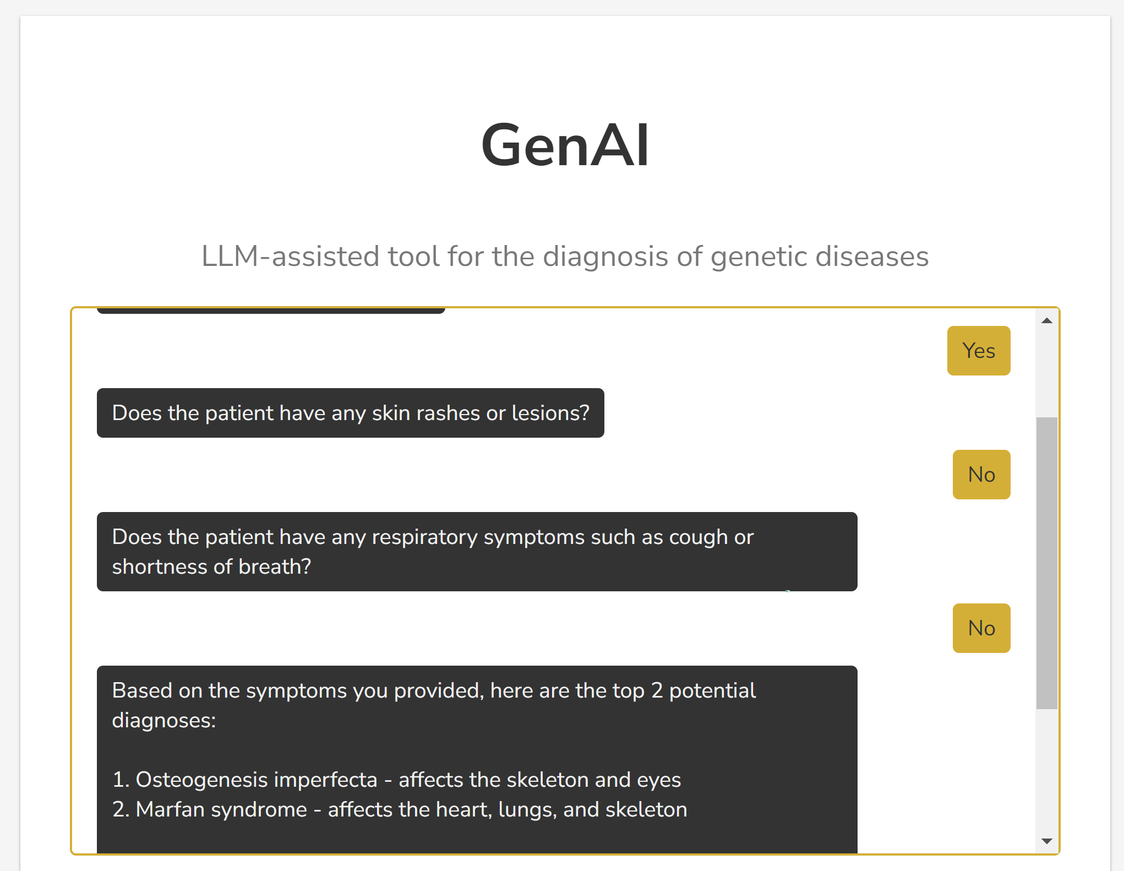Click the "No" reply under respiratory question
Image resolution: width=1124 pixels, height=871 pixels.
pyautogui.click(x=981, y=628)
